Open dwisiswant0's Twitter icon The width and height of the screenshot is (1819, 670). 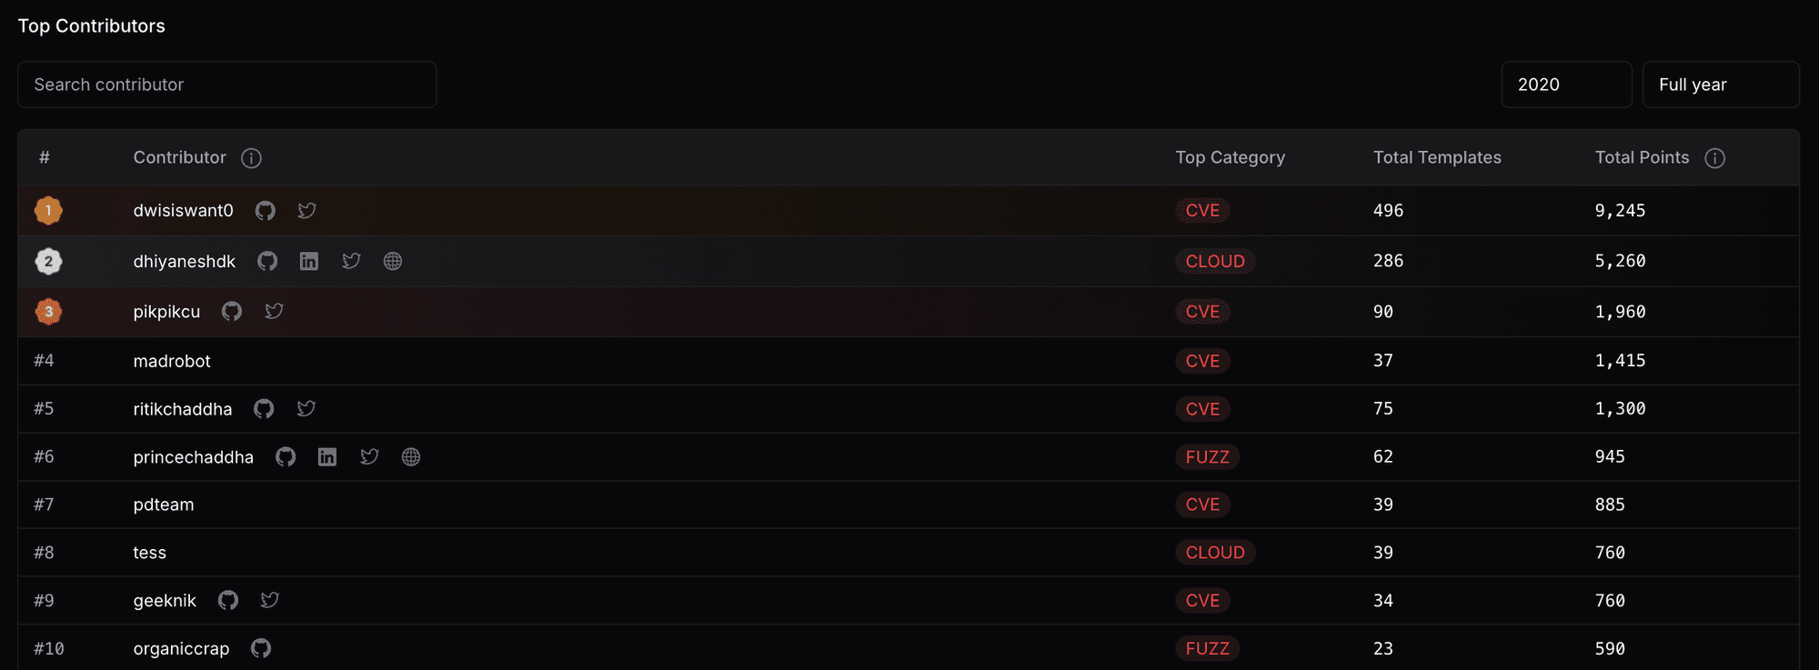coord(307,211)
